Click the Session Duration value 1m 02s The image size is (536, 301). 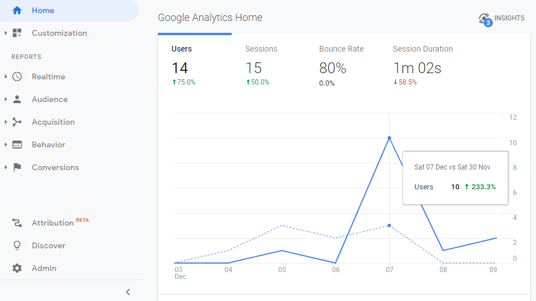click(x=417, y=68)
